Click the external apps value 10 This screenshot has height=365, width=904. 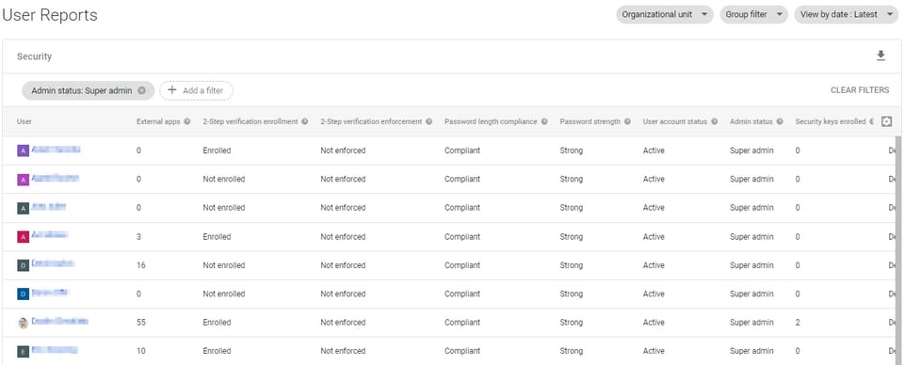(140, 351)
